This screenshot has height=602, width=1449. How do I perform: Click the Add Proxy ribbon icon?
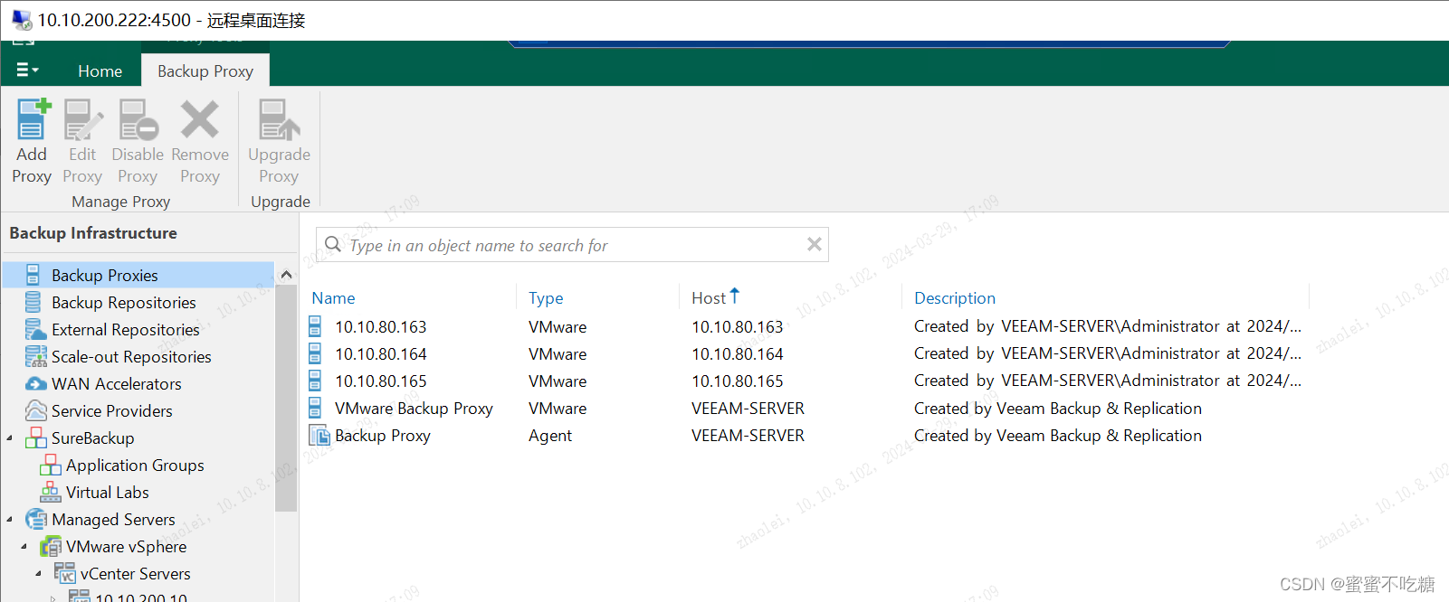click(33, 119)
